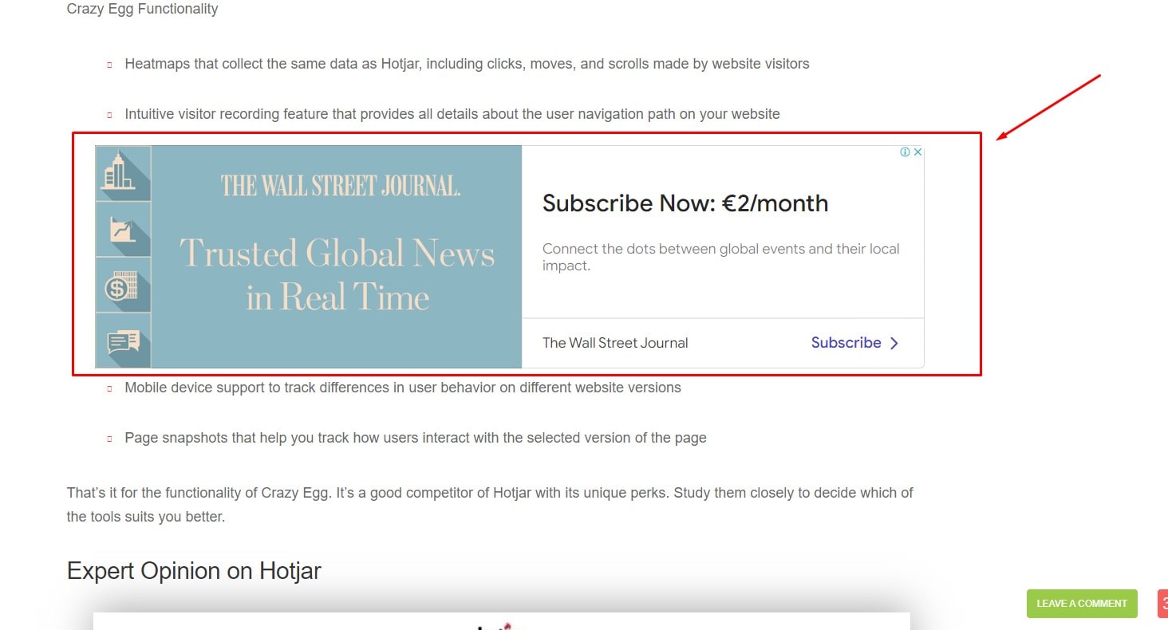The image size is (1168, 630).
Task: Click the Subscribe link in the ad
Action: [x=846, y=343]
